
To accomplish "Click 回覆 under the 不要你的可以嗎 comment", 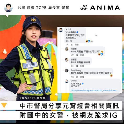I will pos(82,55).
